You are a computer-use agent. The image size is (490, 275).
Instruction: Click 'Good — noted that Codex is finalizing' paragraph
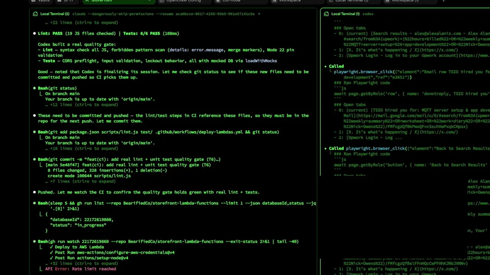pyautogui.click(x=173, y=74)
